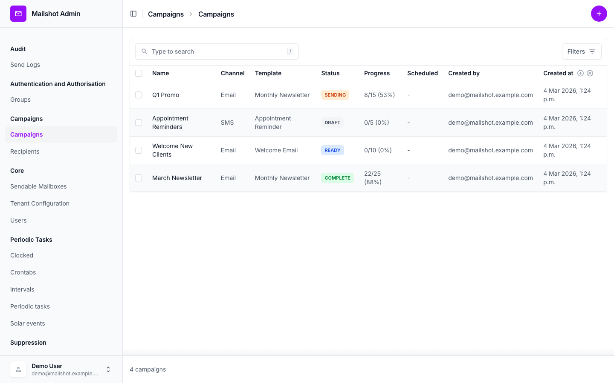Open Sendable Mailboxes in the sidebar
This screenshot has width=614, height=383.
pos(38,186)
